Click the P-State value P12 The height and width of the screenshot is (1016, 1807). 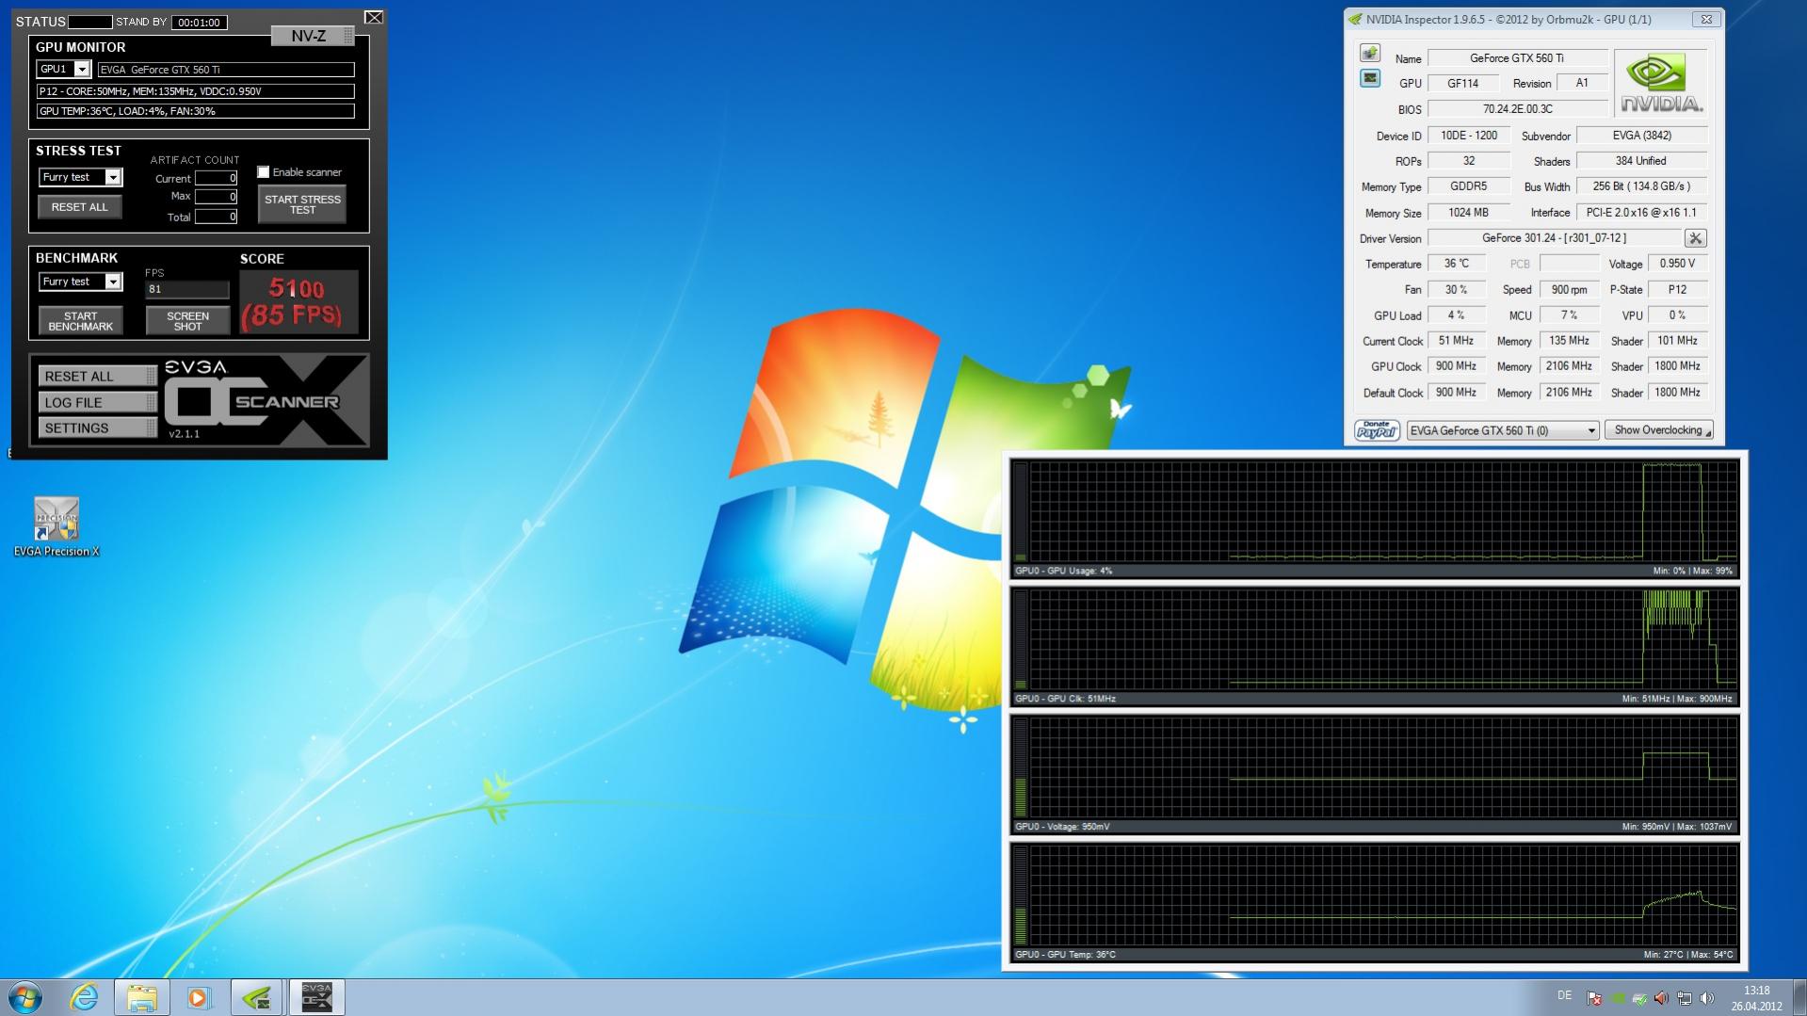pos(1678,290)
